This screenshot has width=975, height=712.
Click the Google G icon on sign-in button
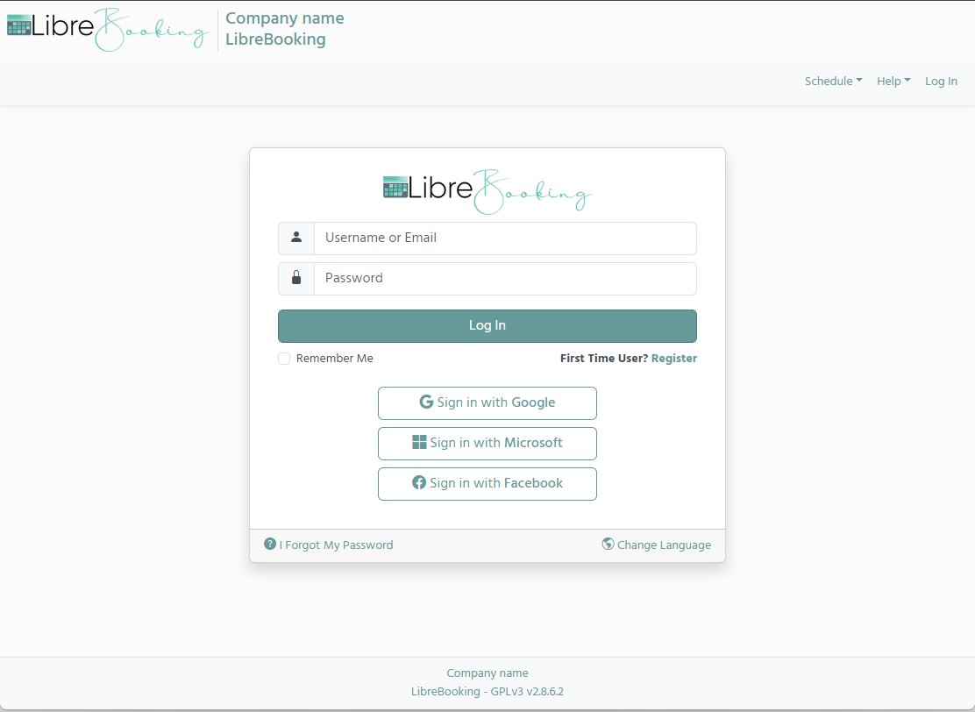[425, 402]
